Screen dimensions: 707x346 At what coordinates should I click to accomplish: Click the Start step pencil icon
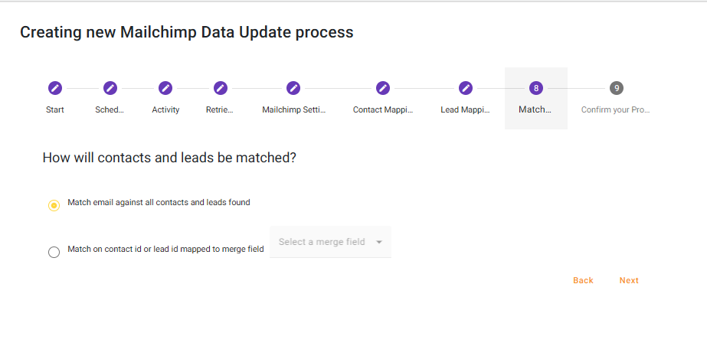click(54, 88)
